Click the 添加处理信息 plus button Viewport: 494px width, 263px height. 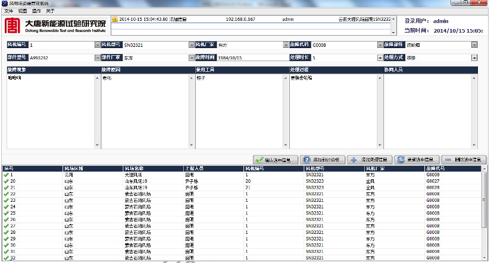[368, 160]
